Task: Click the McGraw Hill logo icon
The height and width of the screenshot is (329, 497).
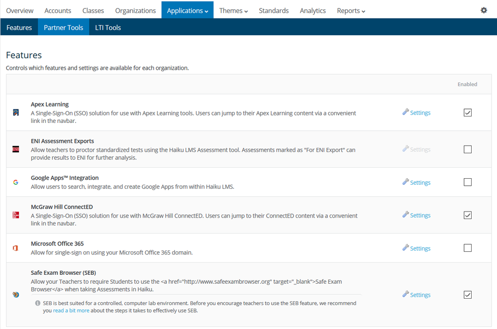Action: (16, 215)
